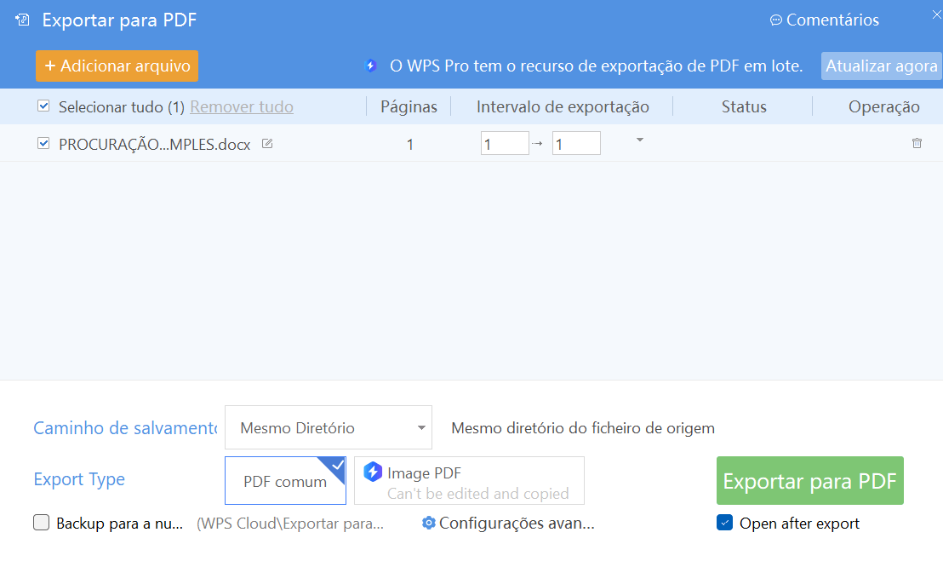Click the Exportar para PDF green button

coord(809,480)
